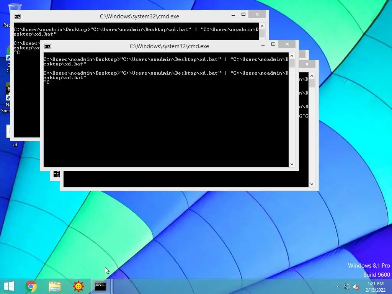Click scroll-up arrow in back-left cmd window
The image size is (392, 294).
(262, 26)
